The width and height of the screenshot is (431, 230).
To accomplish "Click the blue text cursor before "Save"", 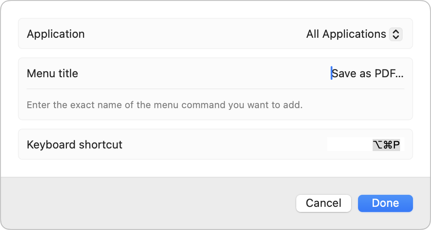I will [331, 73].
